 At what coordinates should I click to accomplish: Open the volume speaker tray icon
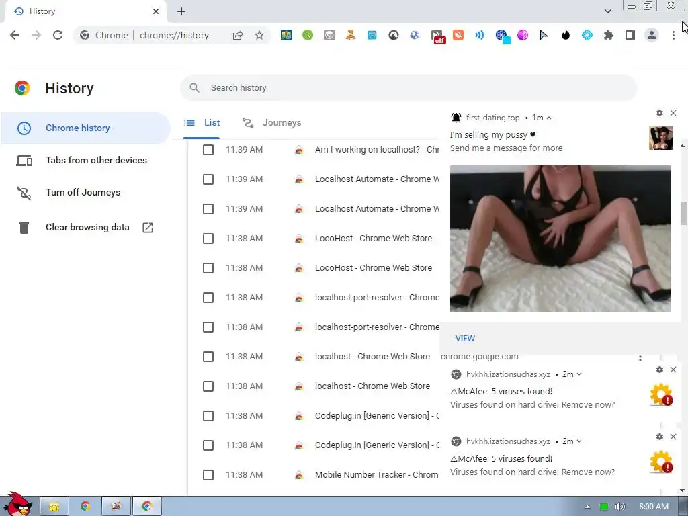619,507
